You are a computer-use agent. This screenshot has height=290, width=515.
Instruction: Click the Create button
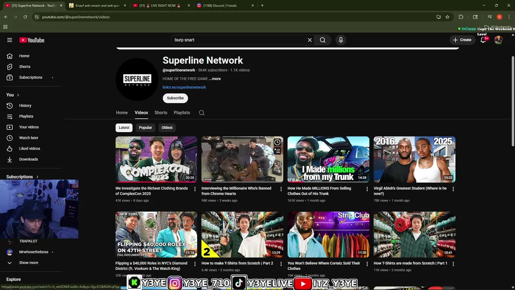point(462,40)
